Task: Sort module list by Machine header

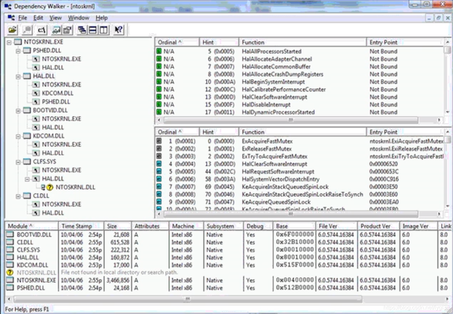Action: click(186, 226)
